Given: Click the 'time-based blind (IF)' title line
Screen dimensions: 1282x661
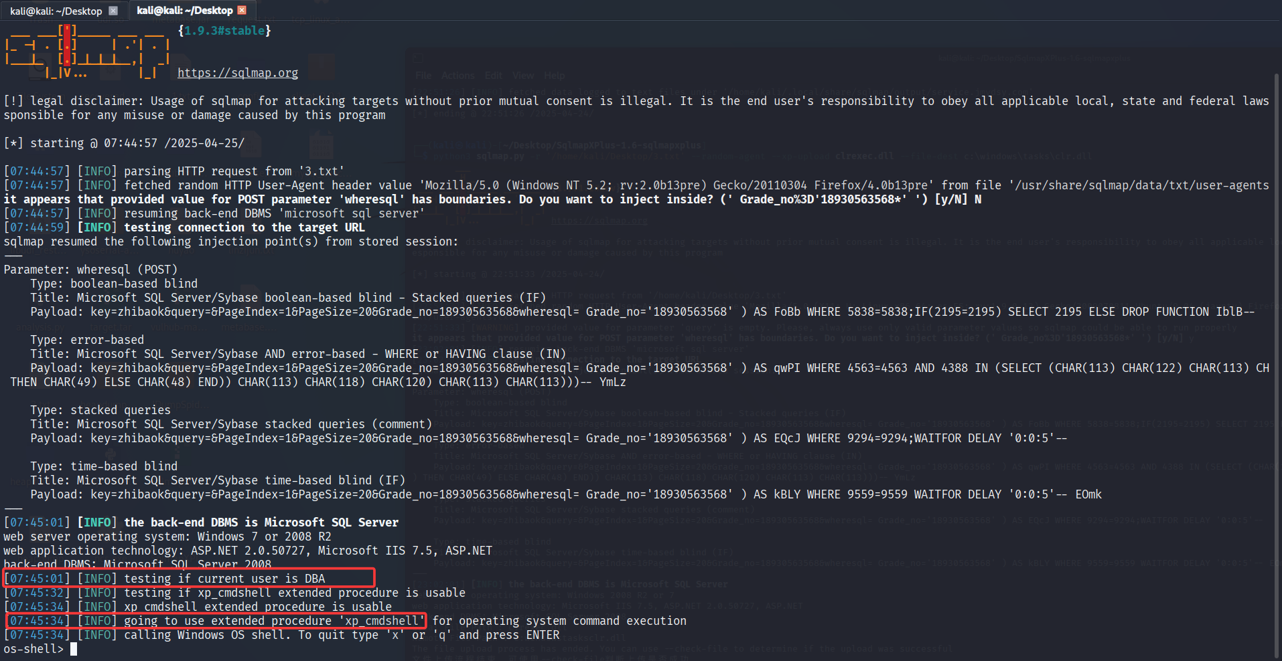Looking at the screenshot, I should [218, 480].
